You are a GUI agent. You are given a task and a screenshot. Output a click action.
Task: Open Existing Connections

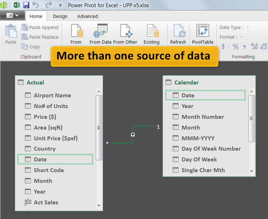point(152,35)
